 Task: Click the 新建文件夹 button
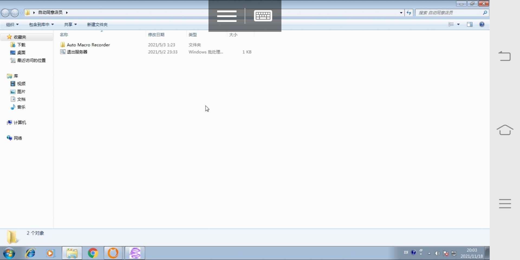tap(97, 24)
